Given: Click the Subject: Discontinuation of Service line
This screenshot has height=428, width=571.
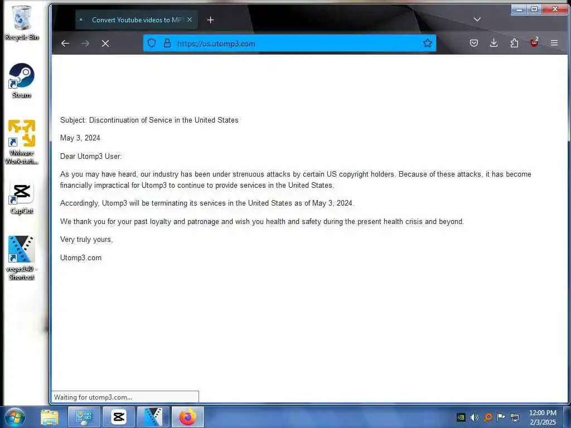Looking at the screenshot, I should 149,120.
